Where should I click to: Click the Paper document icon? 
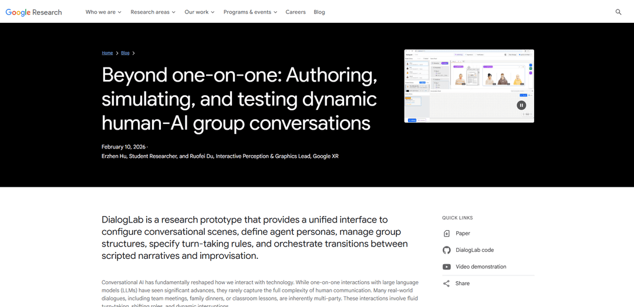[x=447, y=234]
